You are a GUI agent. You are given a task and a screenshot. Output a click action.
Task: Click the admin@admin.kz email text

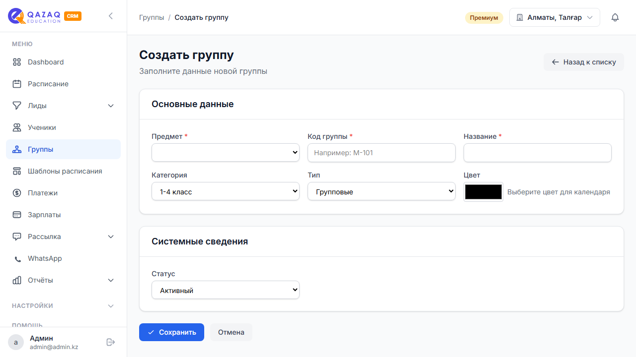(x=54, y=347)
